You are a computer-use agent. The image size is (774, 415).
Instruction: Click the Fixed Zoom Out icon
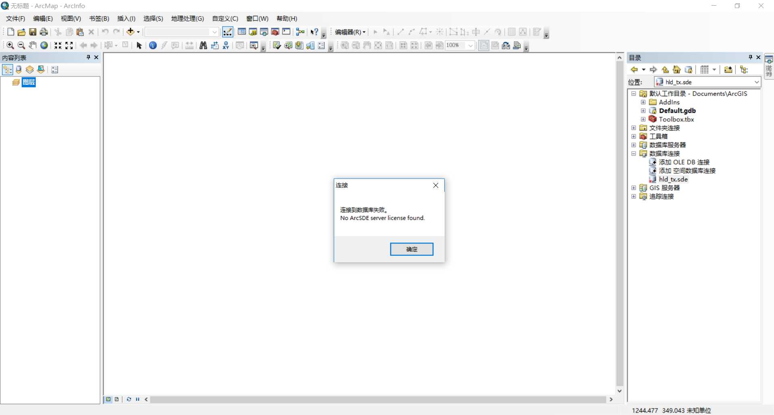[x=69, y=46]
